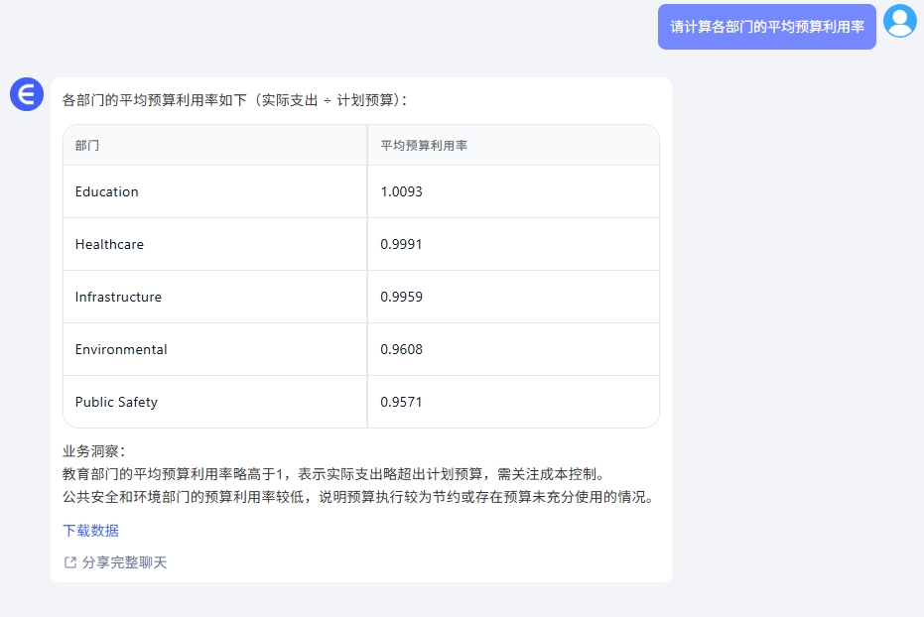924x617 pixels.
Task: Select the Infrastructure table cell
Action: 215,297
